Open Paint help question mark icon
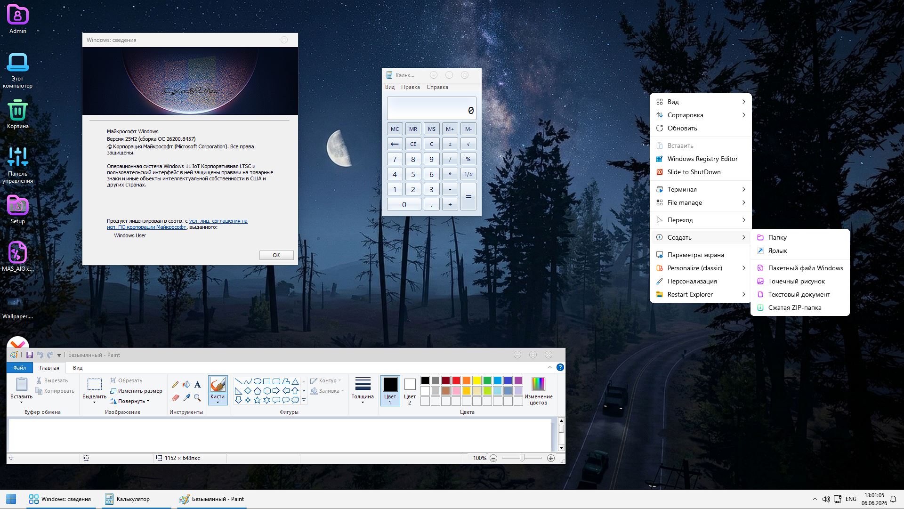The image size is (904, 509). tap(560, 367)
